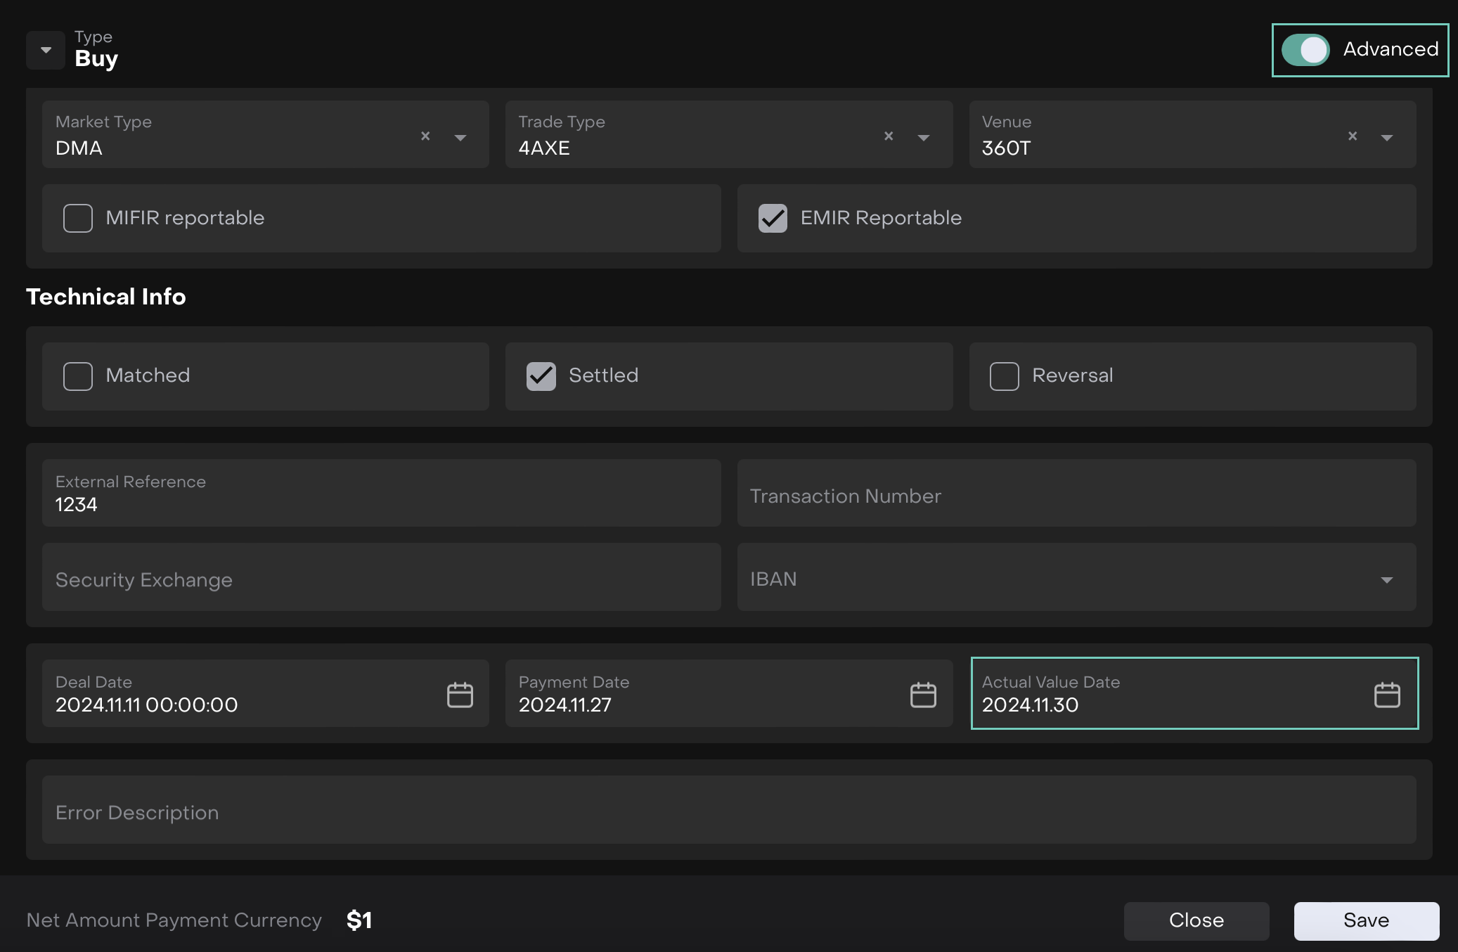This screenshot has height=952, width=1458.
Task: Open the Market Type dropdown arrow
Action: pos(460,138)
